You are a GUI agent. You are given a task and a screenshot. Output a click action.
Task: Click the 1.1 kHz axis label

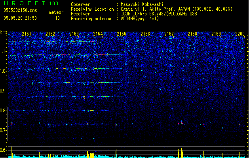point(4,51)
